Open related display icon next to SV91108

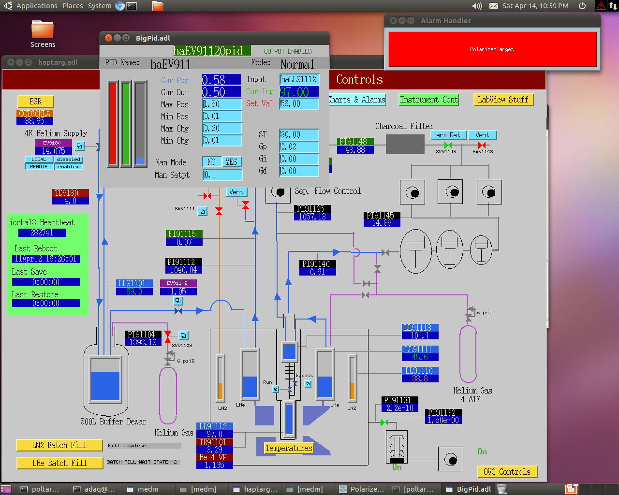183,335
